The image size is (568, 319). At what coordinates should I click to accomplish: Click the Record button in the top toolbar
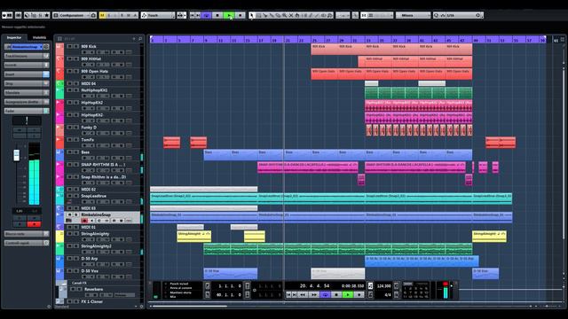click(241, 15)
